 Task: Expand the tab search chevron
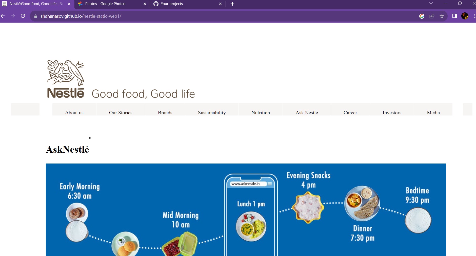430,4
